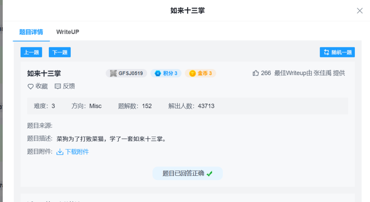Click the green checkmark after 题目已回答正确
The height and width of the screenshot is (202, 370).
[x=210, y=173]
